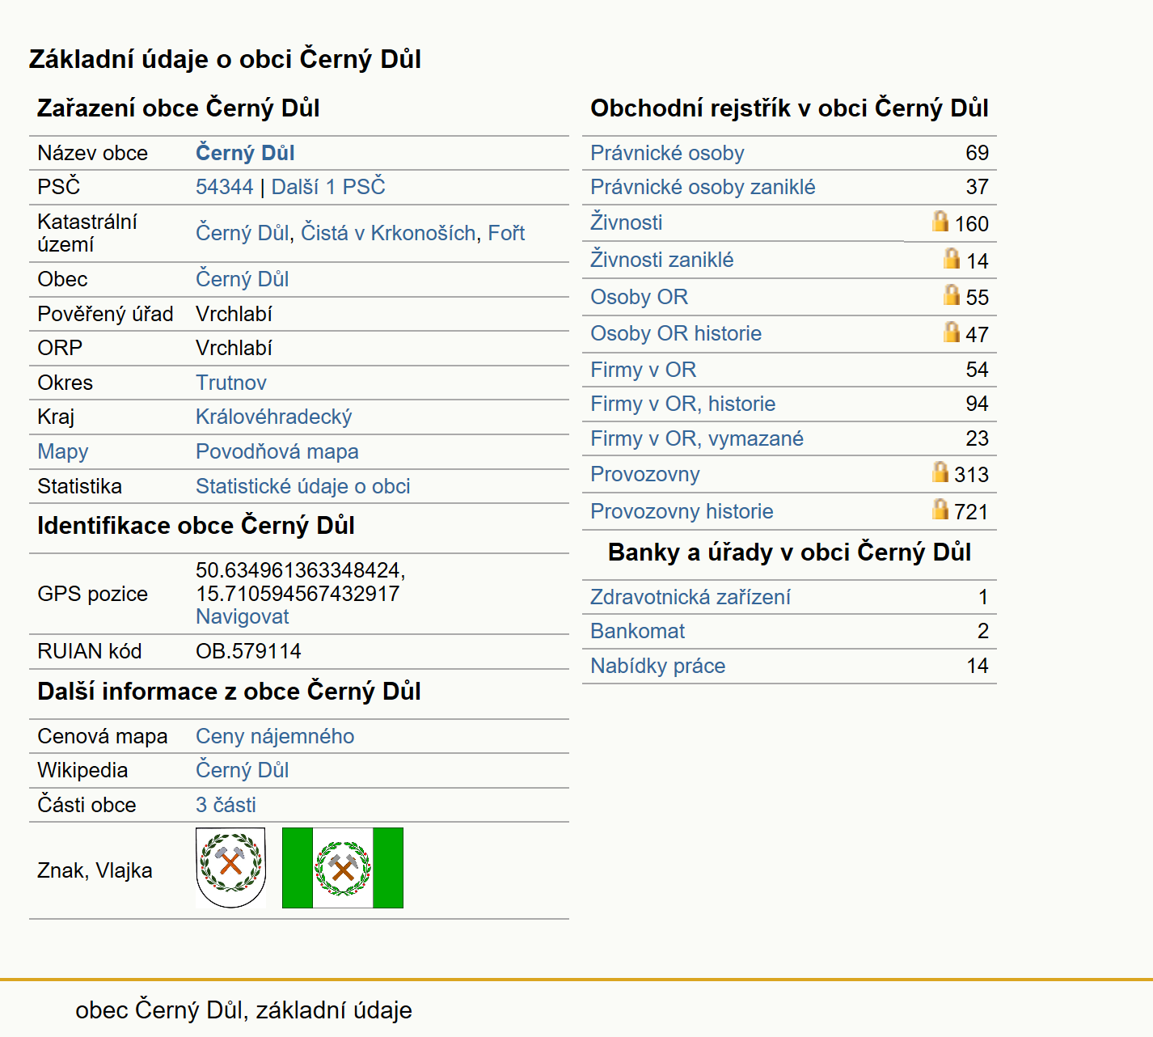Click the Navigovat link under GPS position
The width and height of the screenshot is (1153, 1037).
point(243,616)
